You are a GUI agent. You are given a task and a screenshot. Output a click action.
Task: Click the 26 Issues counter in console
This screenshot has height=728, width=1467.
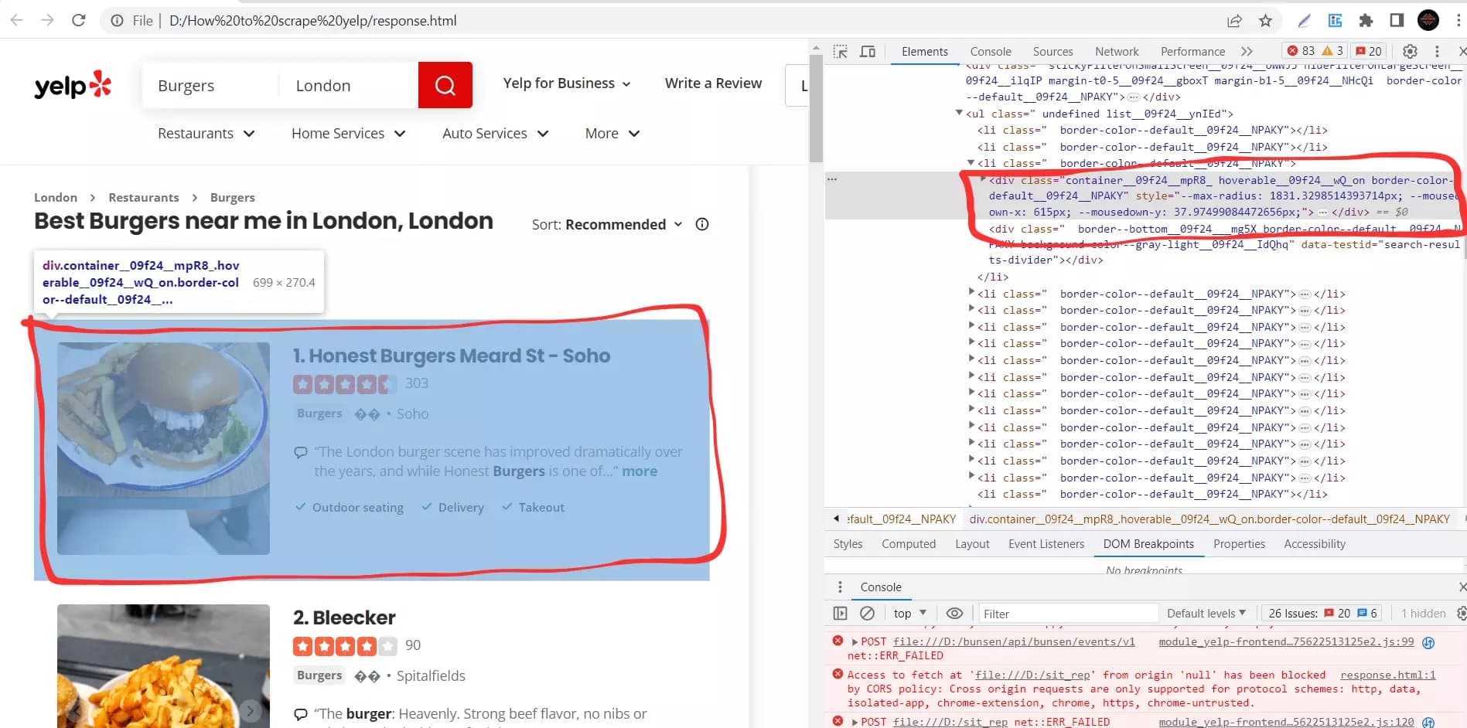(1322, 614)
